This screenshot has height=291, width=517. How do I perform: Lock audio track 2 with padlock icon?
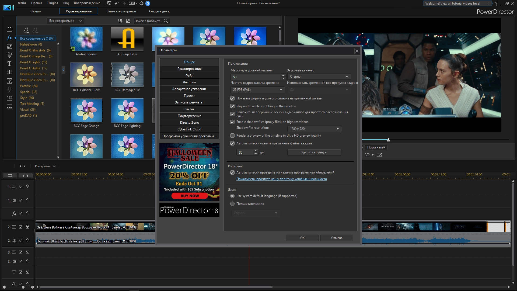[x=27, y=240]
